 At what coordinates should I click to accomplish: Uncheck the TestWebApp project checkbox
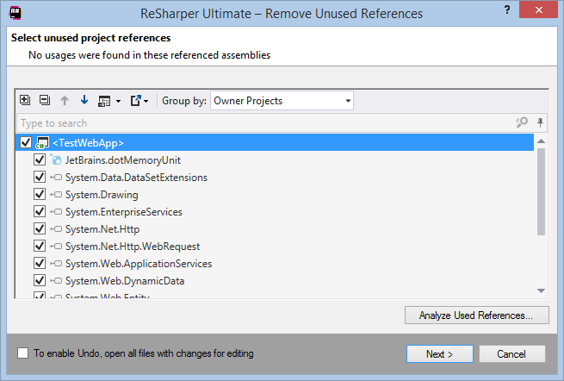(26, 142)
